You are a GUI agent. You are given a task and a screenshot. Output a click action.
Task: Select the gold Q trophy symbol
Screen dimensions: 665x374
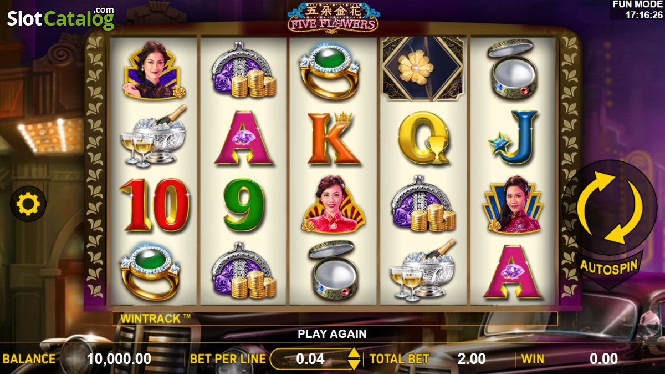click(423, 138)
